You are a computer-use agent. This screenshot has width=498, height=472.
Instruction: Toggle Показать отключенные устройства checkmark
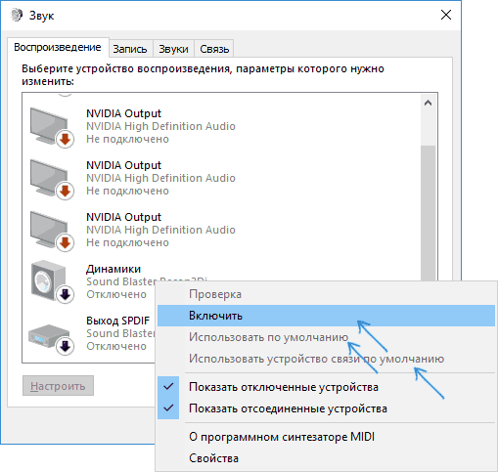tap(168, 387)
